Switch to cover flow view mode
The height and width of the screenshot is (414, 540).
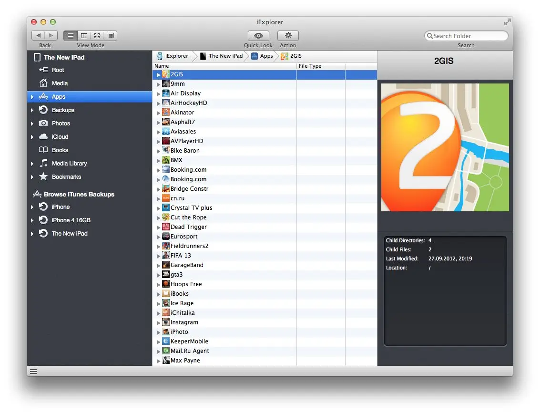click(110, 35)
